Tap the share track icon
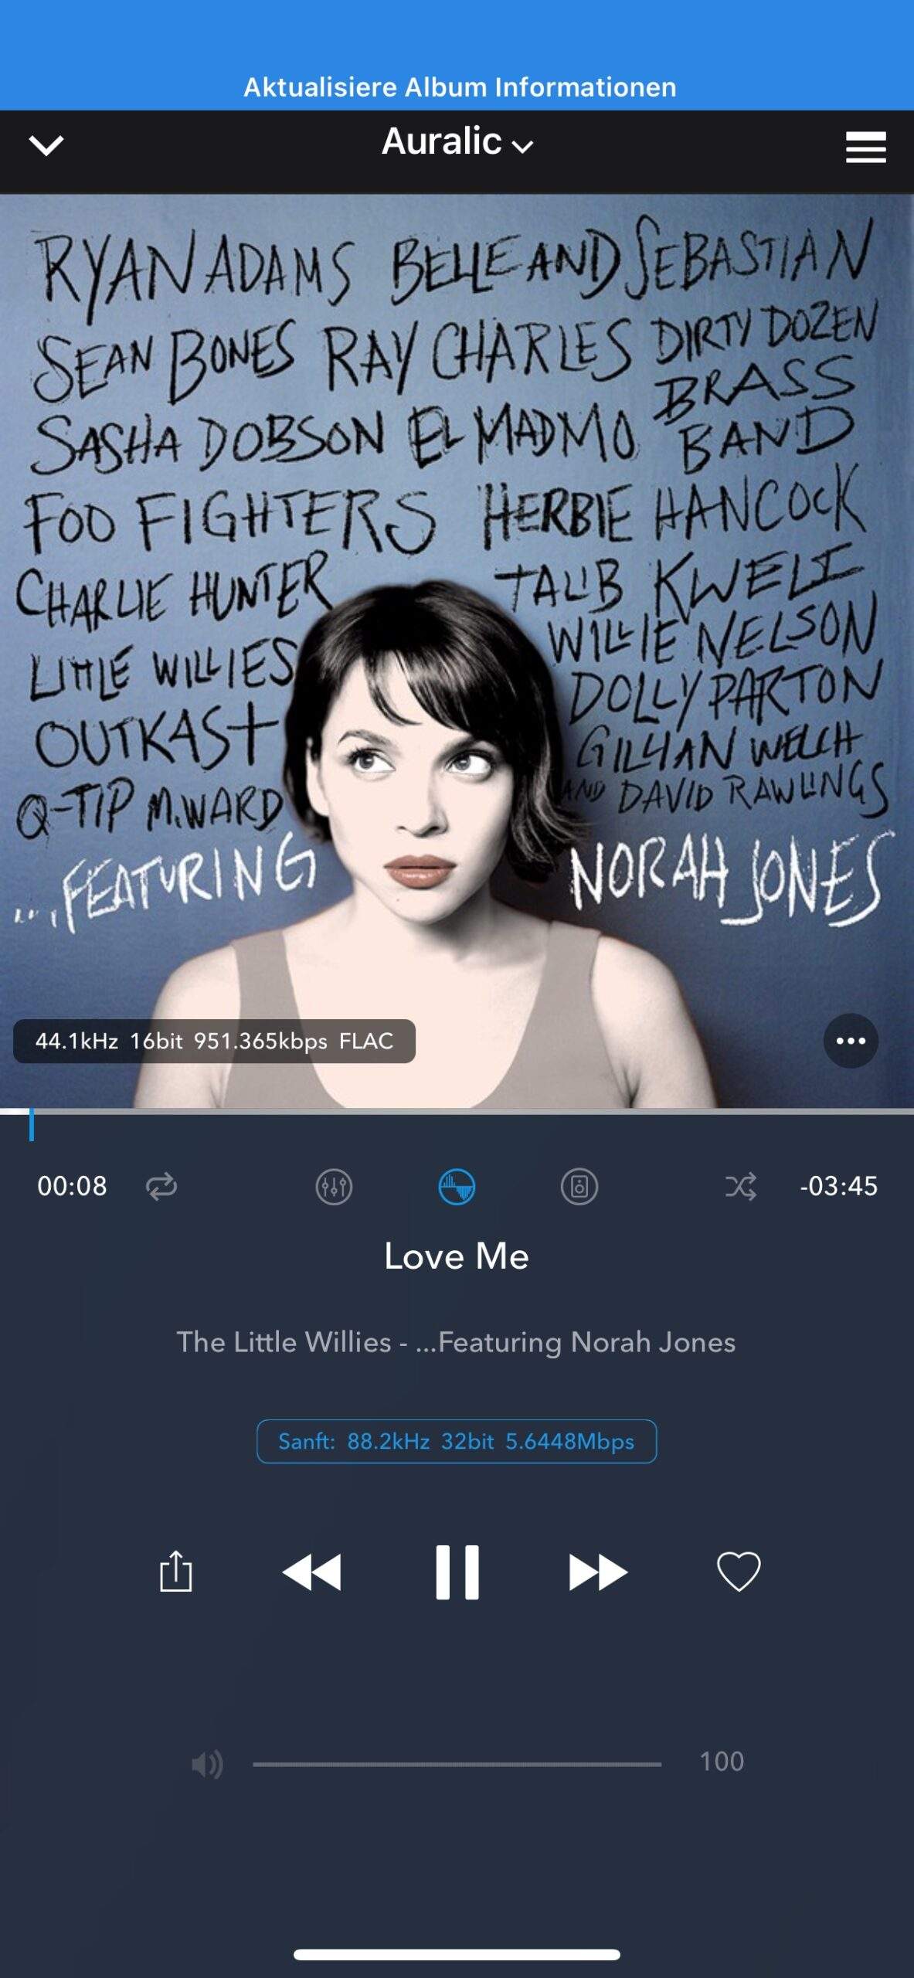Viewport: 914px width, 1978px height. [x=175, y=1571]
